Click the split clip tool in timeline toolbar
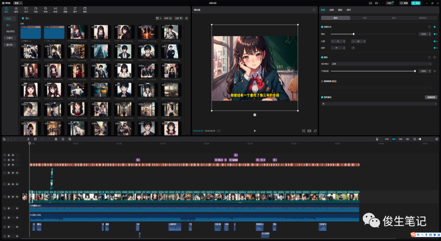This screenshot has height=241, width=441. pyautogui.click(x=29, y=139)
